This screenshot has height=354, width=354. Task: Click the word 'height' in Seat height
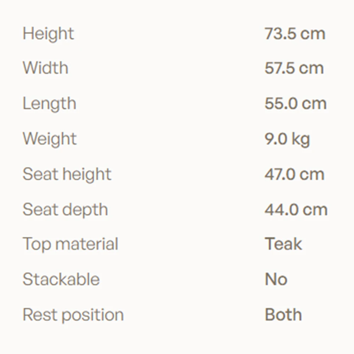pyautogui.click(x=87, y=175)
